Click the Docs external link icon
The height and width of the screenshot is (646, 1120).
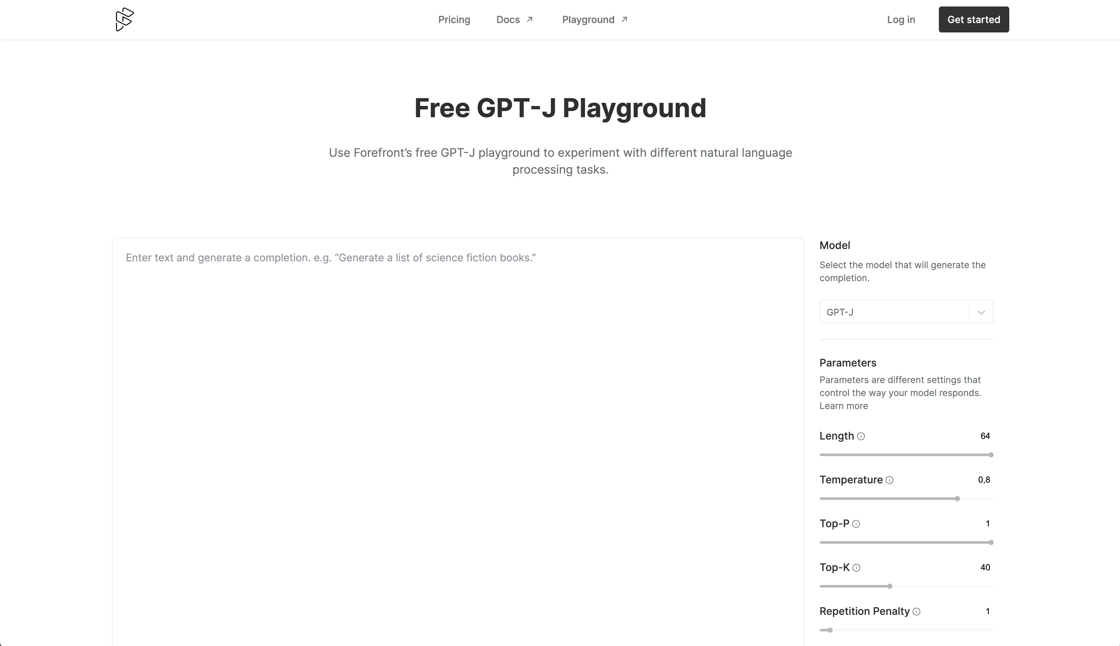point(531,19)
